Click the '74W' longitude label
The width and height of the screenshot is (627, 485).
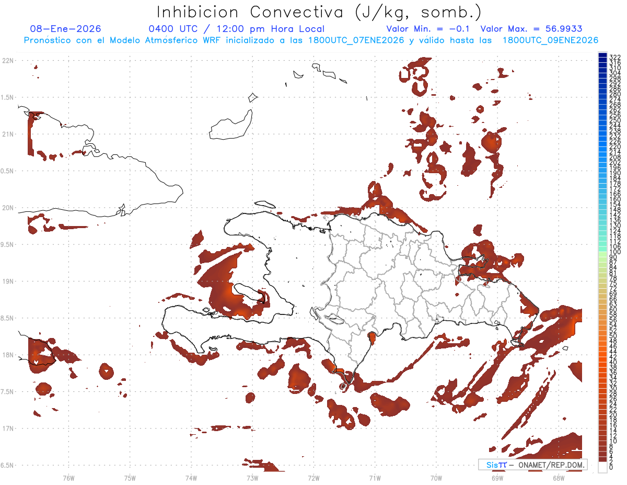coord(191,478)
